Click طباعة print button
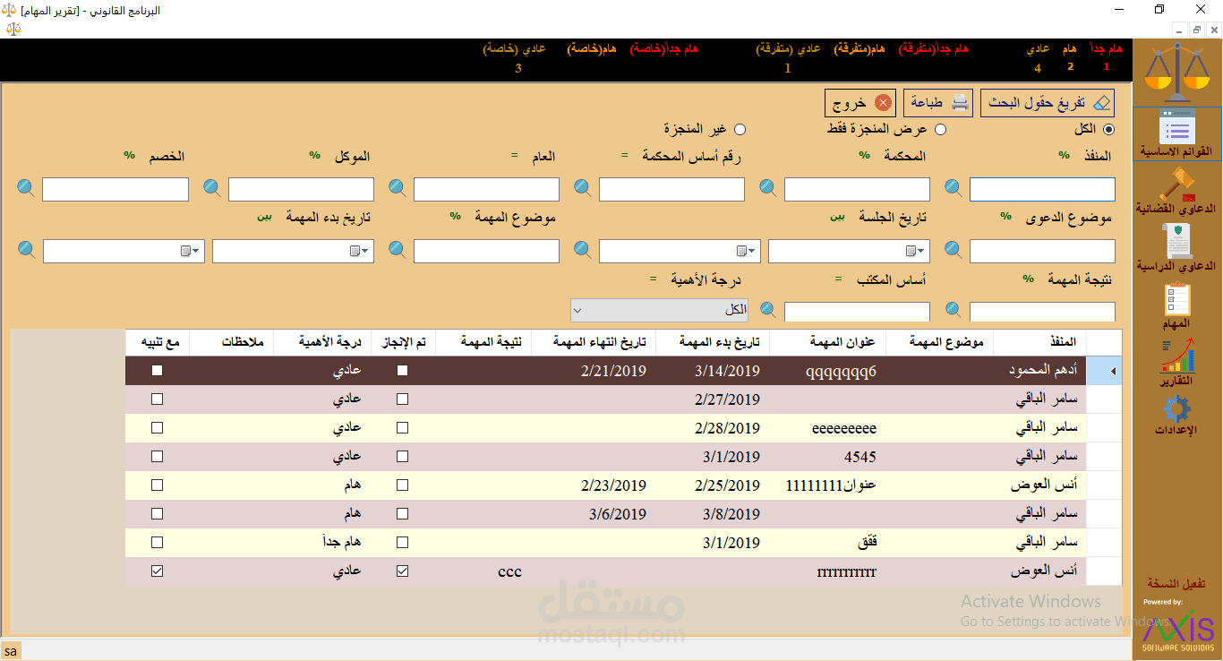 938,103
